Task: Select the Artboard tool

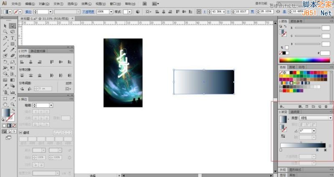Action: [5, 99]
